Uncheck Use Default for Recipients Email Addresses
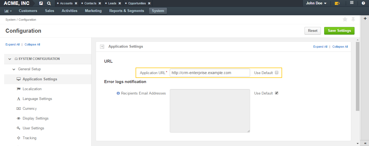This screenshot has width=369, height=146. (277, 93)
